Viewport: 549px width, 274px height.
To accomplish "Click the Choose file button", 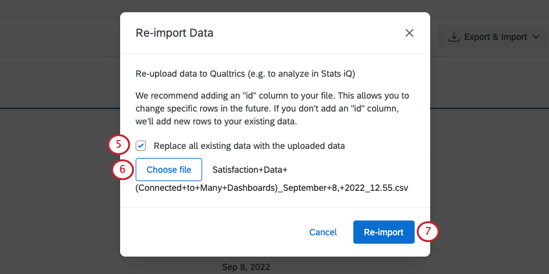I will point(169,170).
